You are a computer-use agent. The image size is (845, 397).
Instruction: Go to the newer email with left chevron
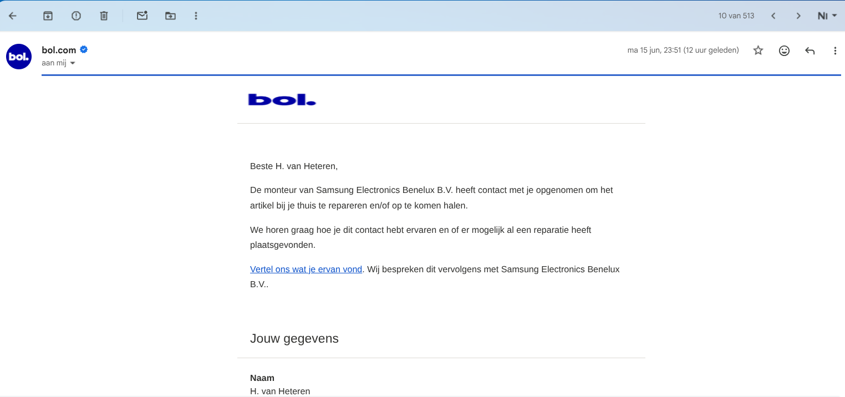click(x=773, y=16)
